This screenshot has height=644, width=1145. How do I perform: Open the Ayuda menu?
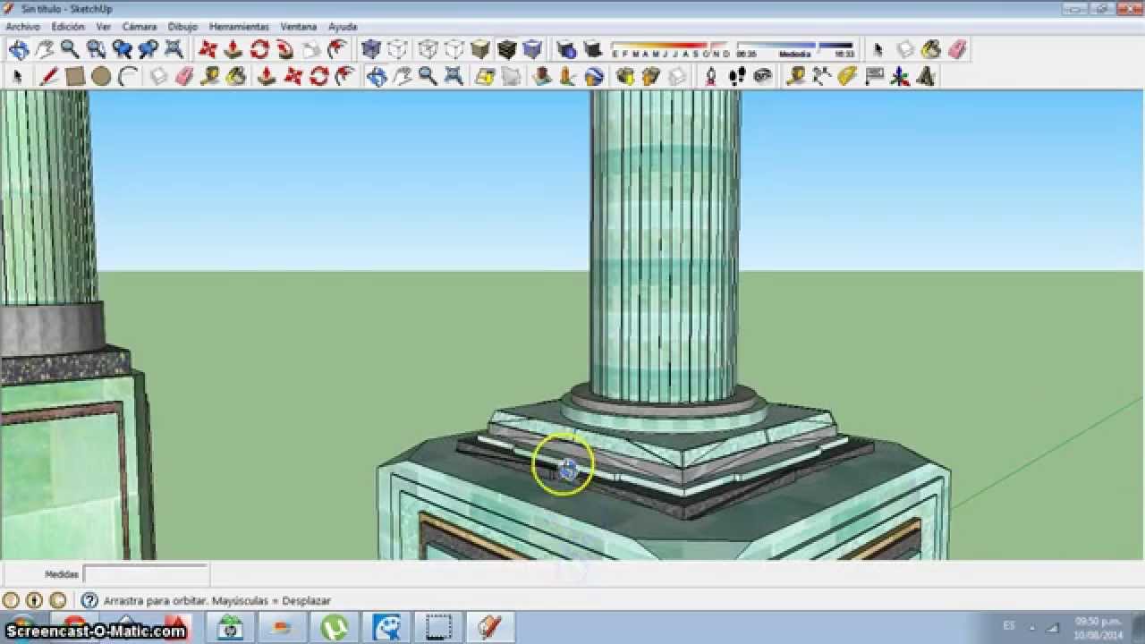tap(343, 27)
